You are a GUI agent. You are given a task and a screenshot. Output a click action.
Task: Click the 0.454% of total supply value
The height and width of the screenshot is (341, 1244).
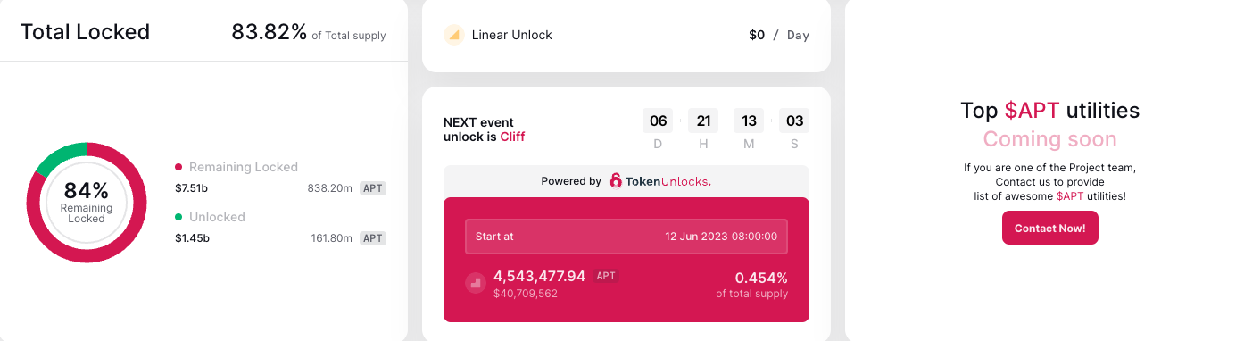pyautogui.click(x=761, y=278)
